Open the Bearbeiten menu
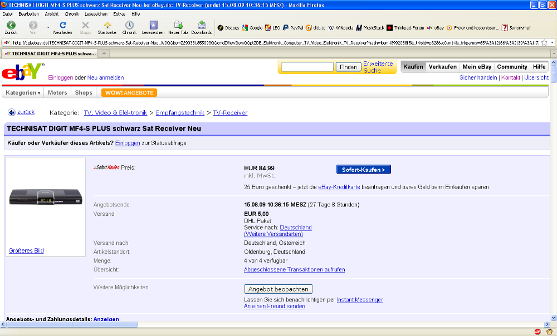557x336 pixels. (29, 14)
